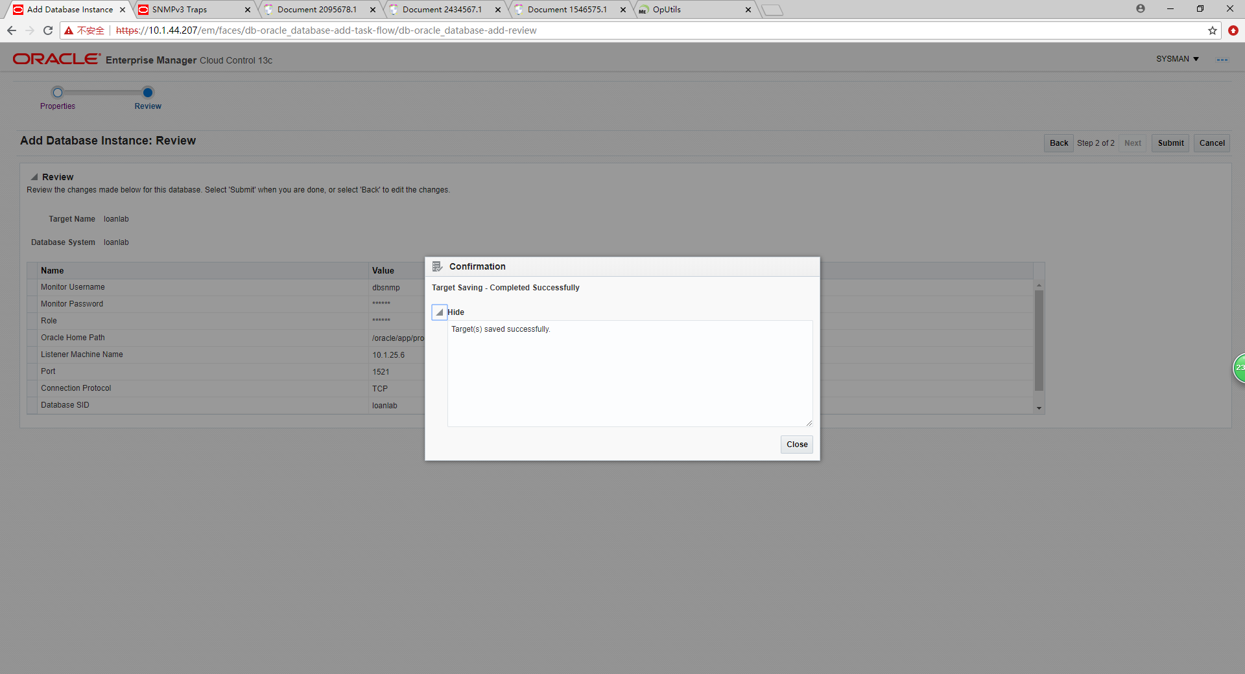Click the Step 2 of 2 label

(1096, 143)
